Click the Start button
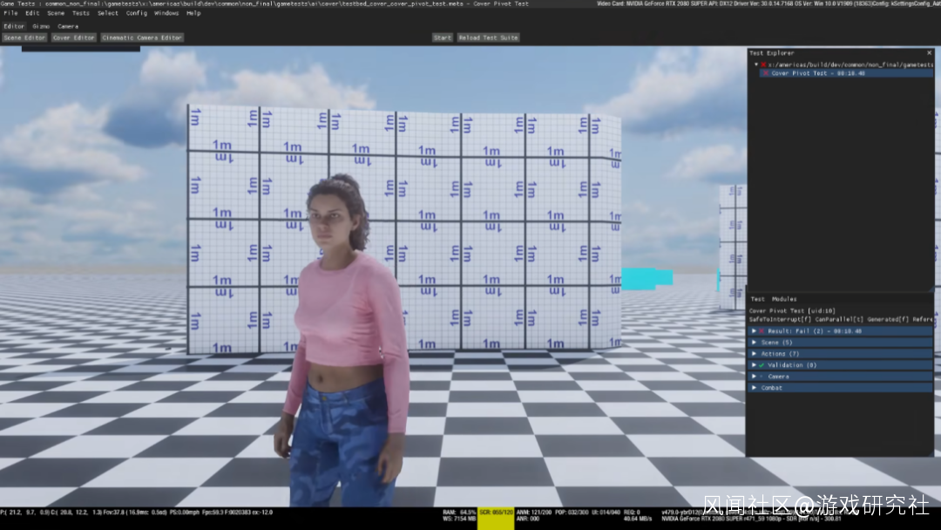The image size is (941, 530). 443,37
